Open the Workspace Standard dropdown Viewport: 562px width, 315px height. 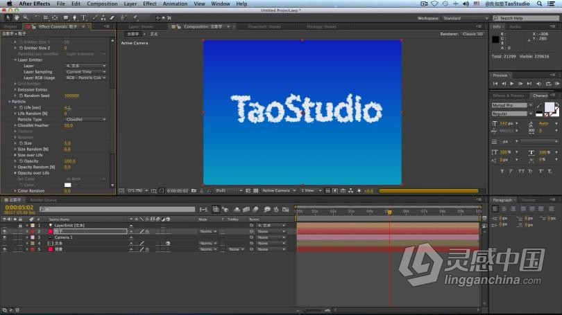[466, 18]
